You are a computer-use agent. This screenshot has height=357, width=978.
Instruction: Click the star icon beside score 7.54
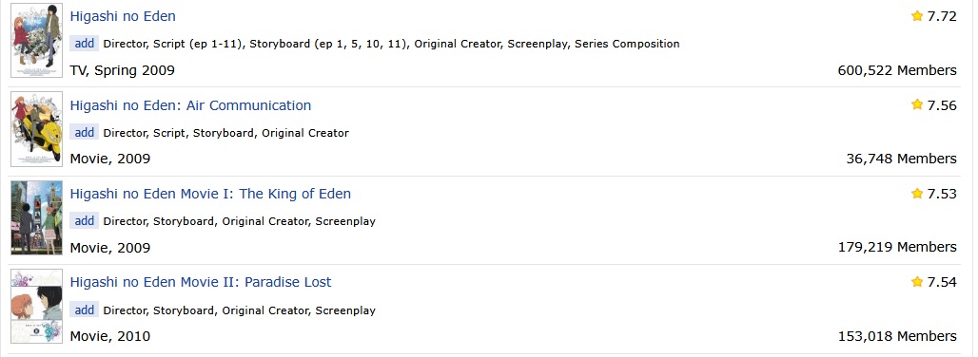[x=917, y=282]
